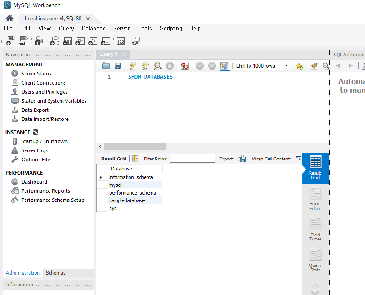Close the Local instance MySQL80 tab
Screen dimensions: 365x295
click(x=88, y=19)
